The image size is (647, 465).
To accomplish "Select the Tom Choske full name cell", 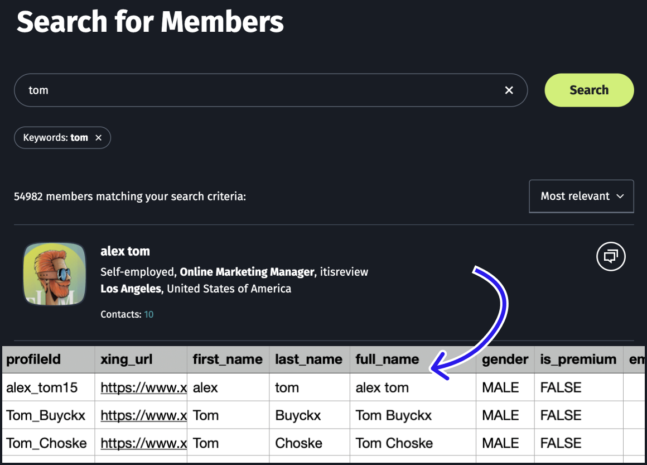I will (x=394, y=443).
